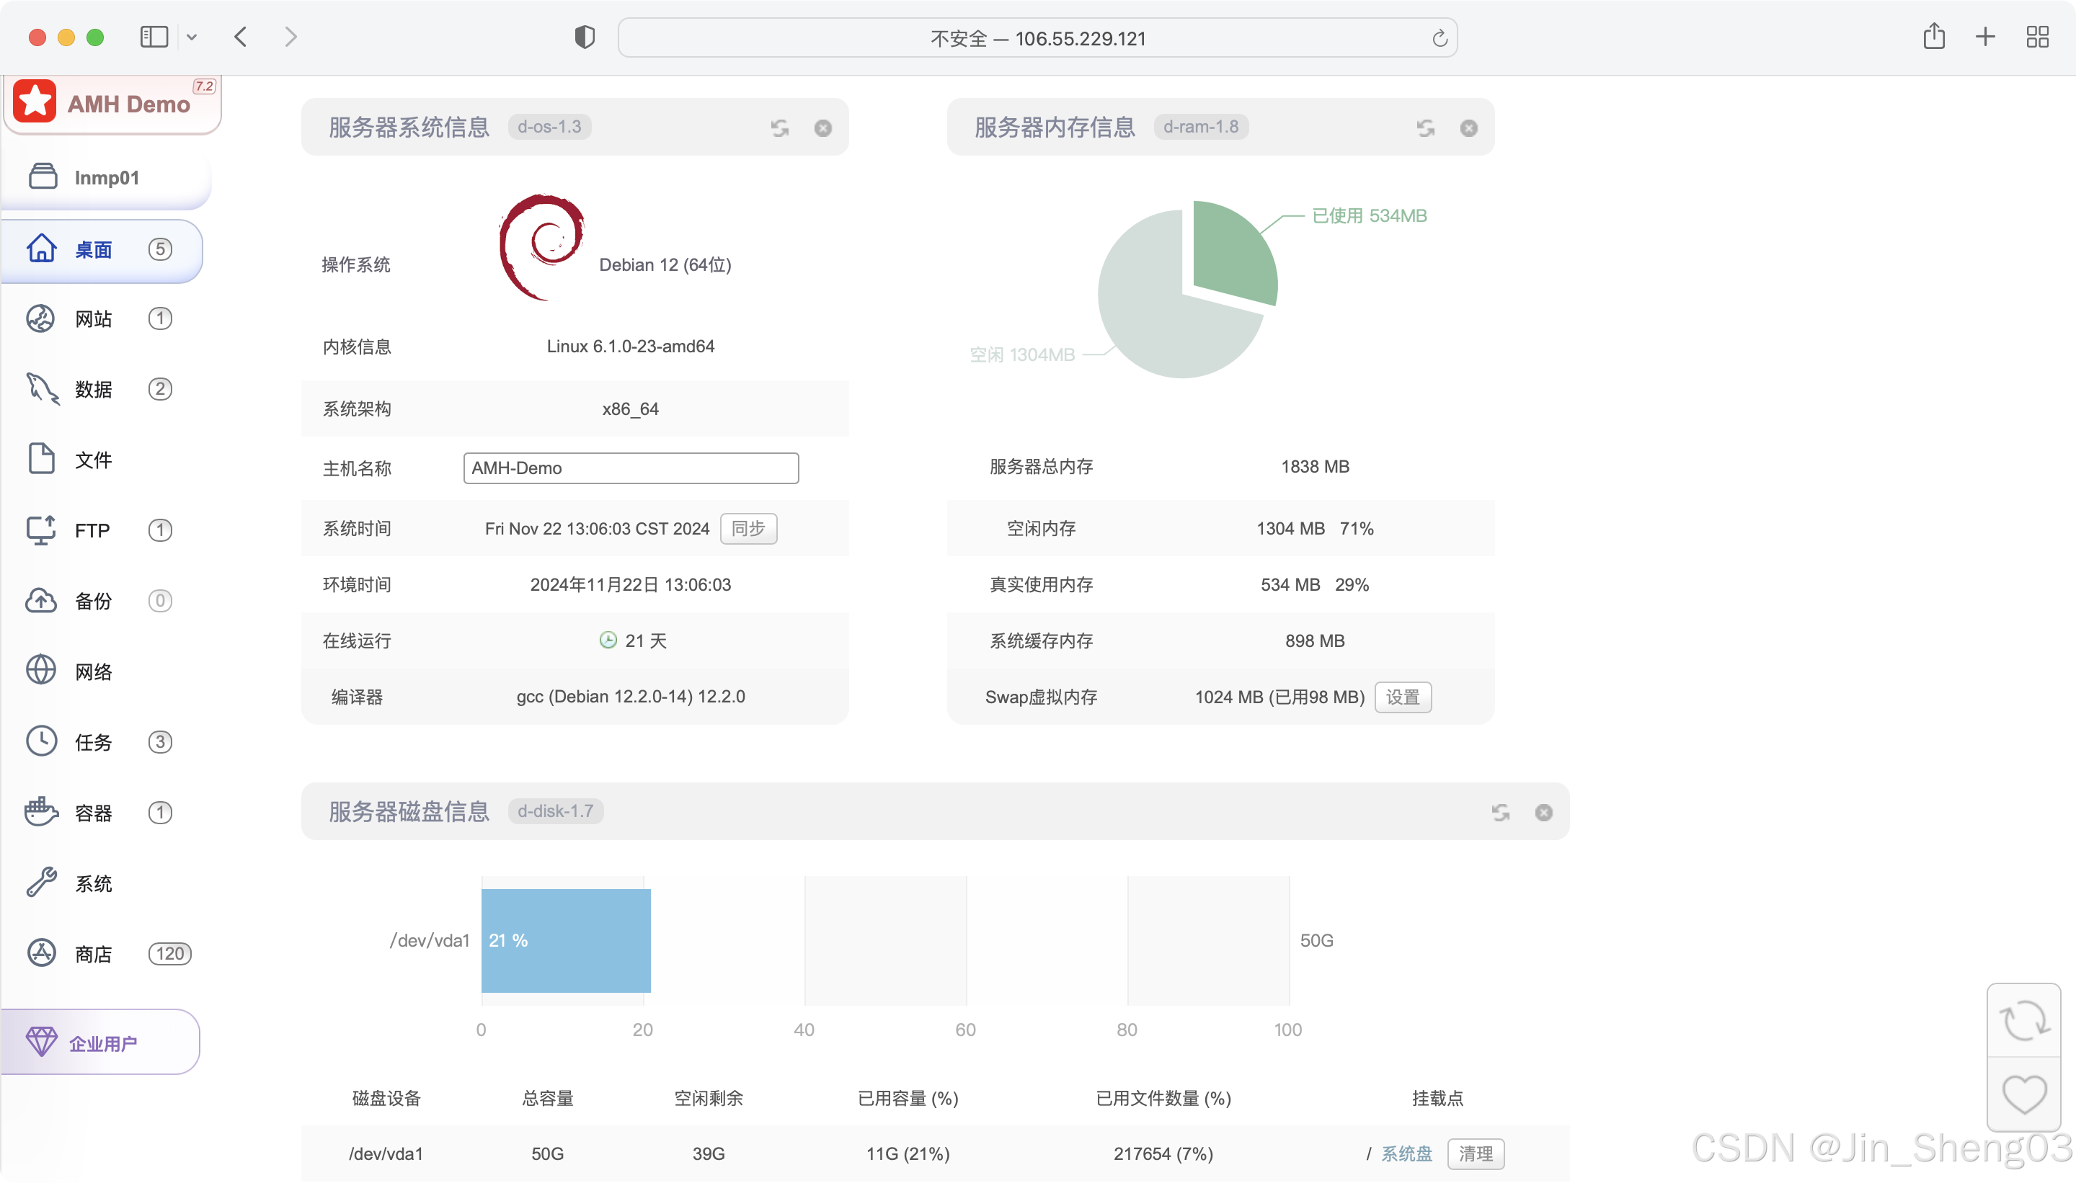Close the server memory info panel
The image size is (2076, 1183).
[1468, 128]
